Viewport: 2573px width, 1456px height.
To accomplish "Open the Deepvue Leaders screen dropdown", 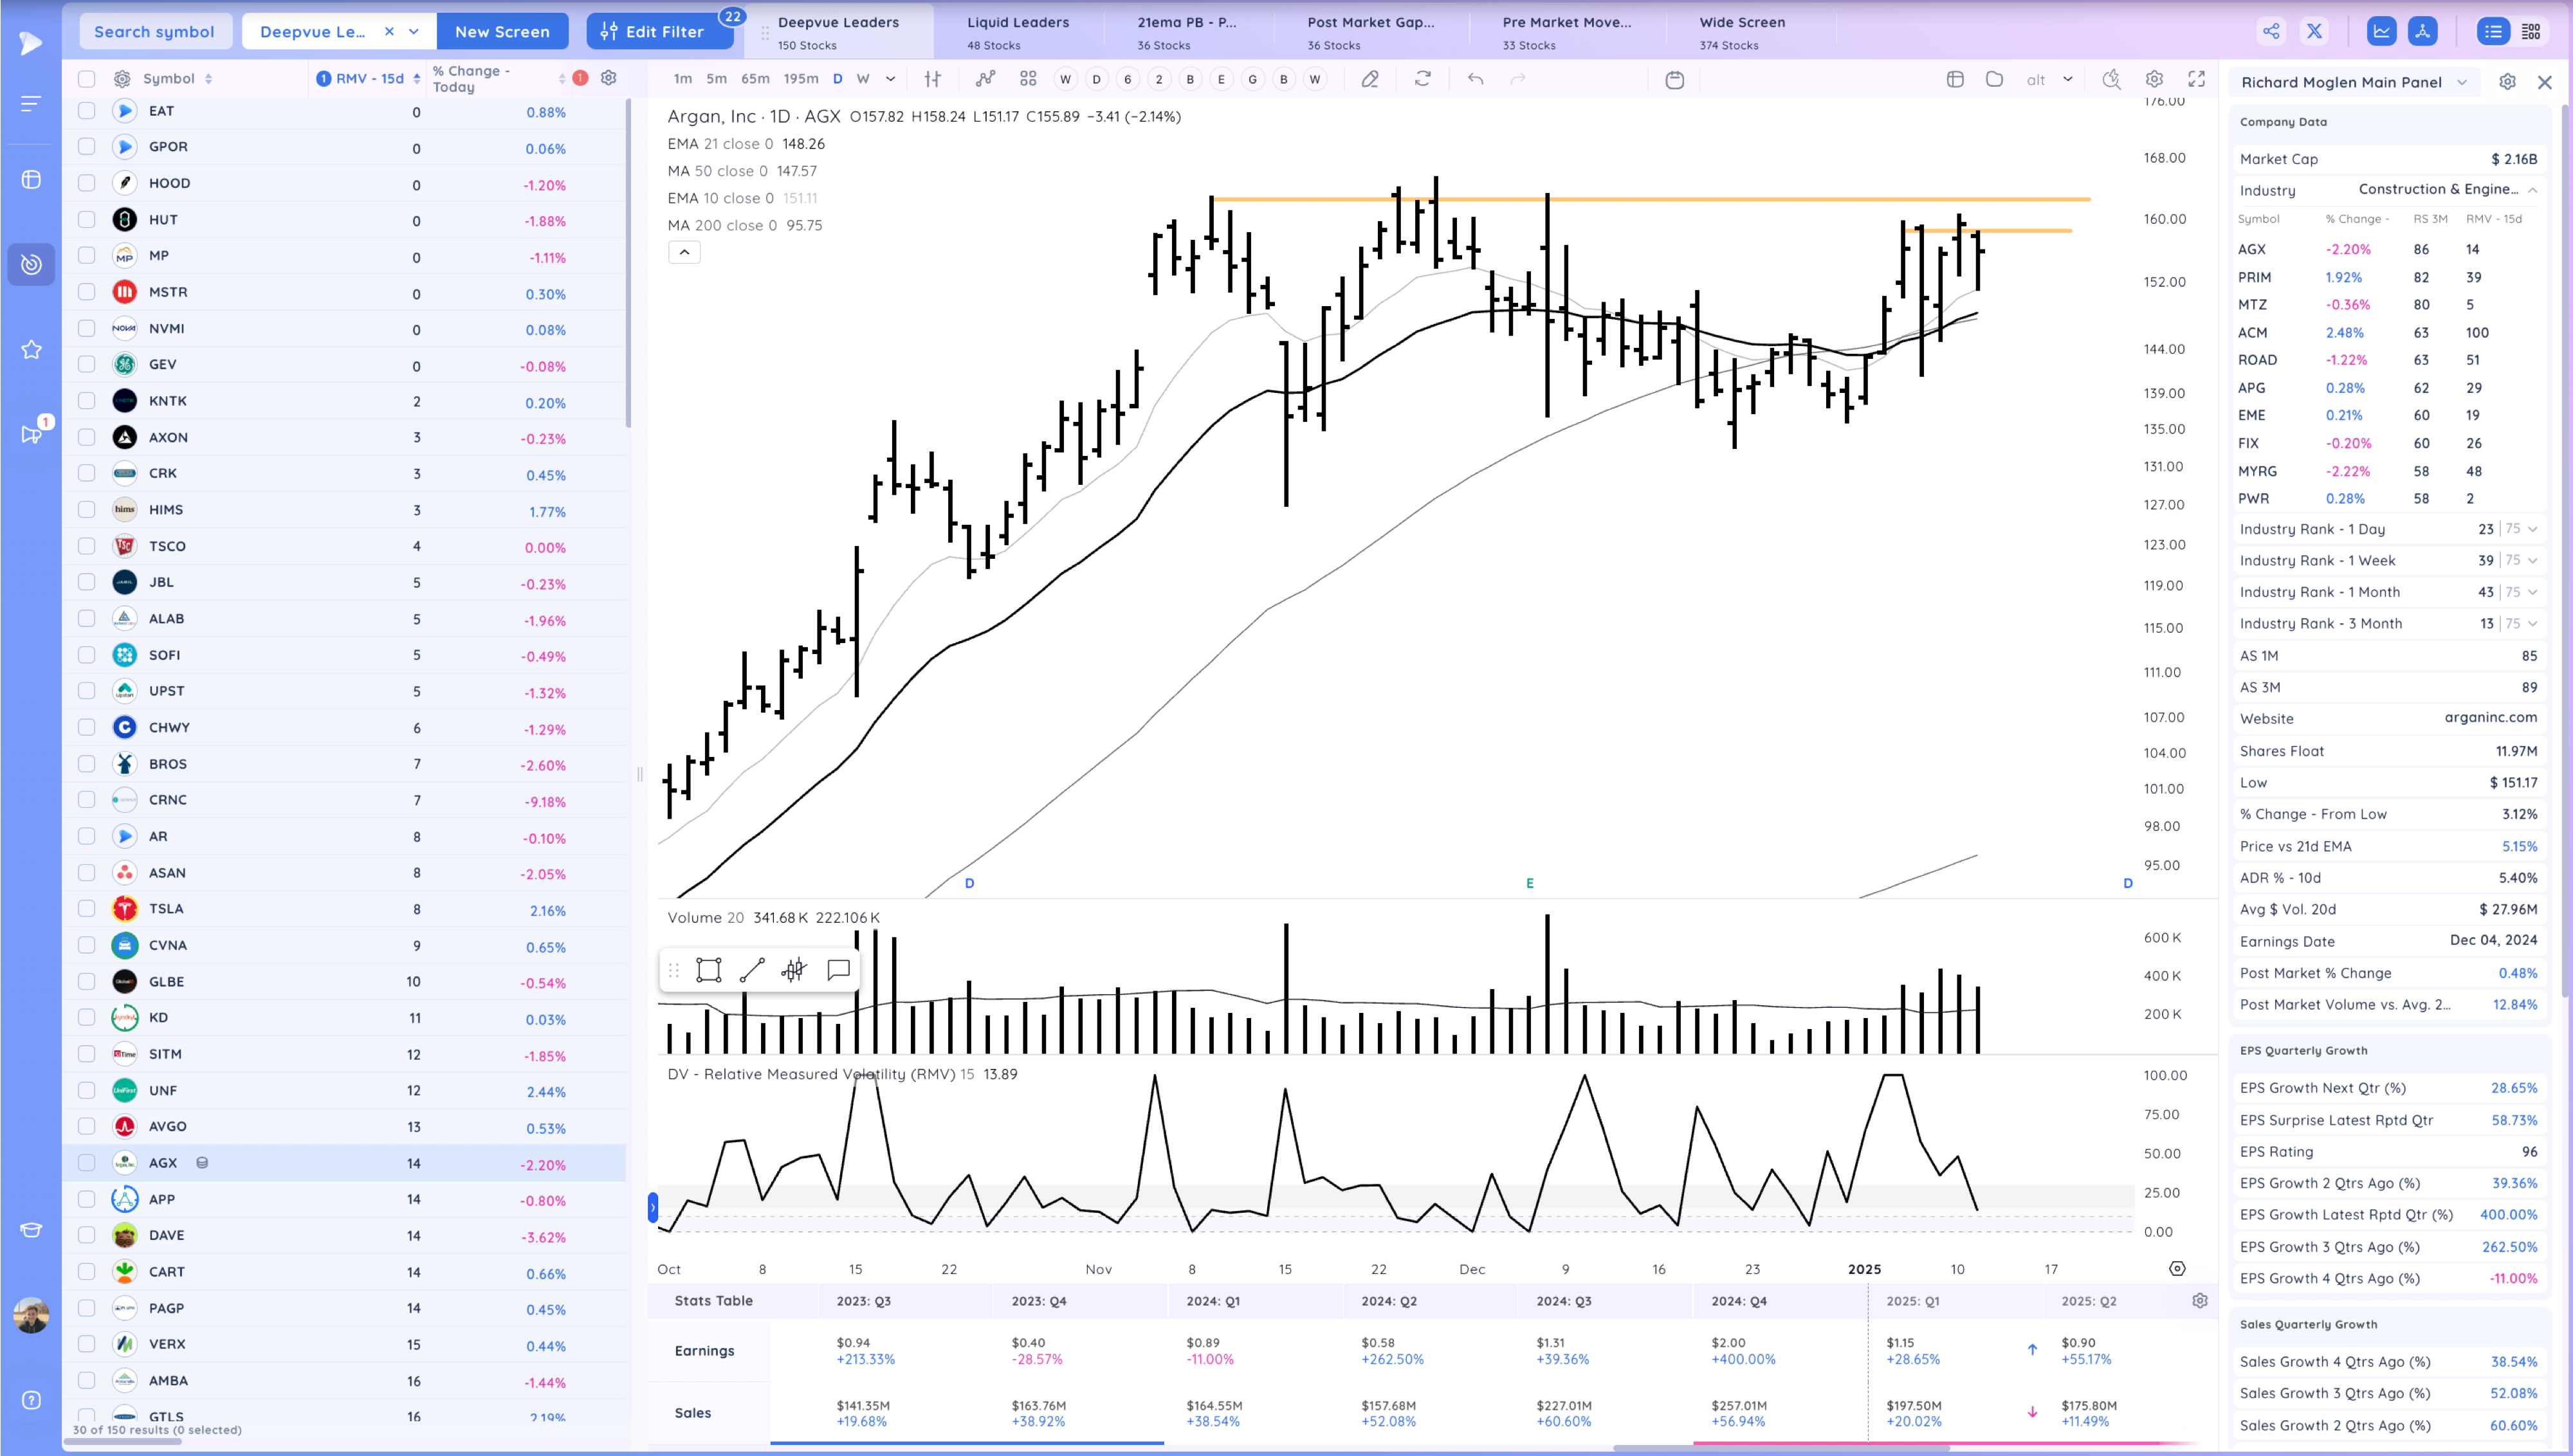I will click(414, 31).
